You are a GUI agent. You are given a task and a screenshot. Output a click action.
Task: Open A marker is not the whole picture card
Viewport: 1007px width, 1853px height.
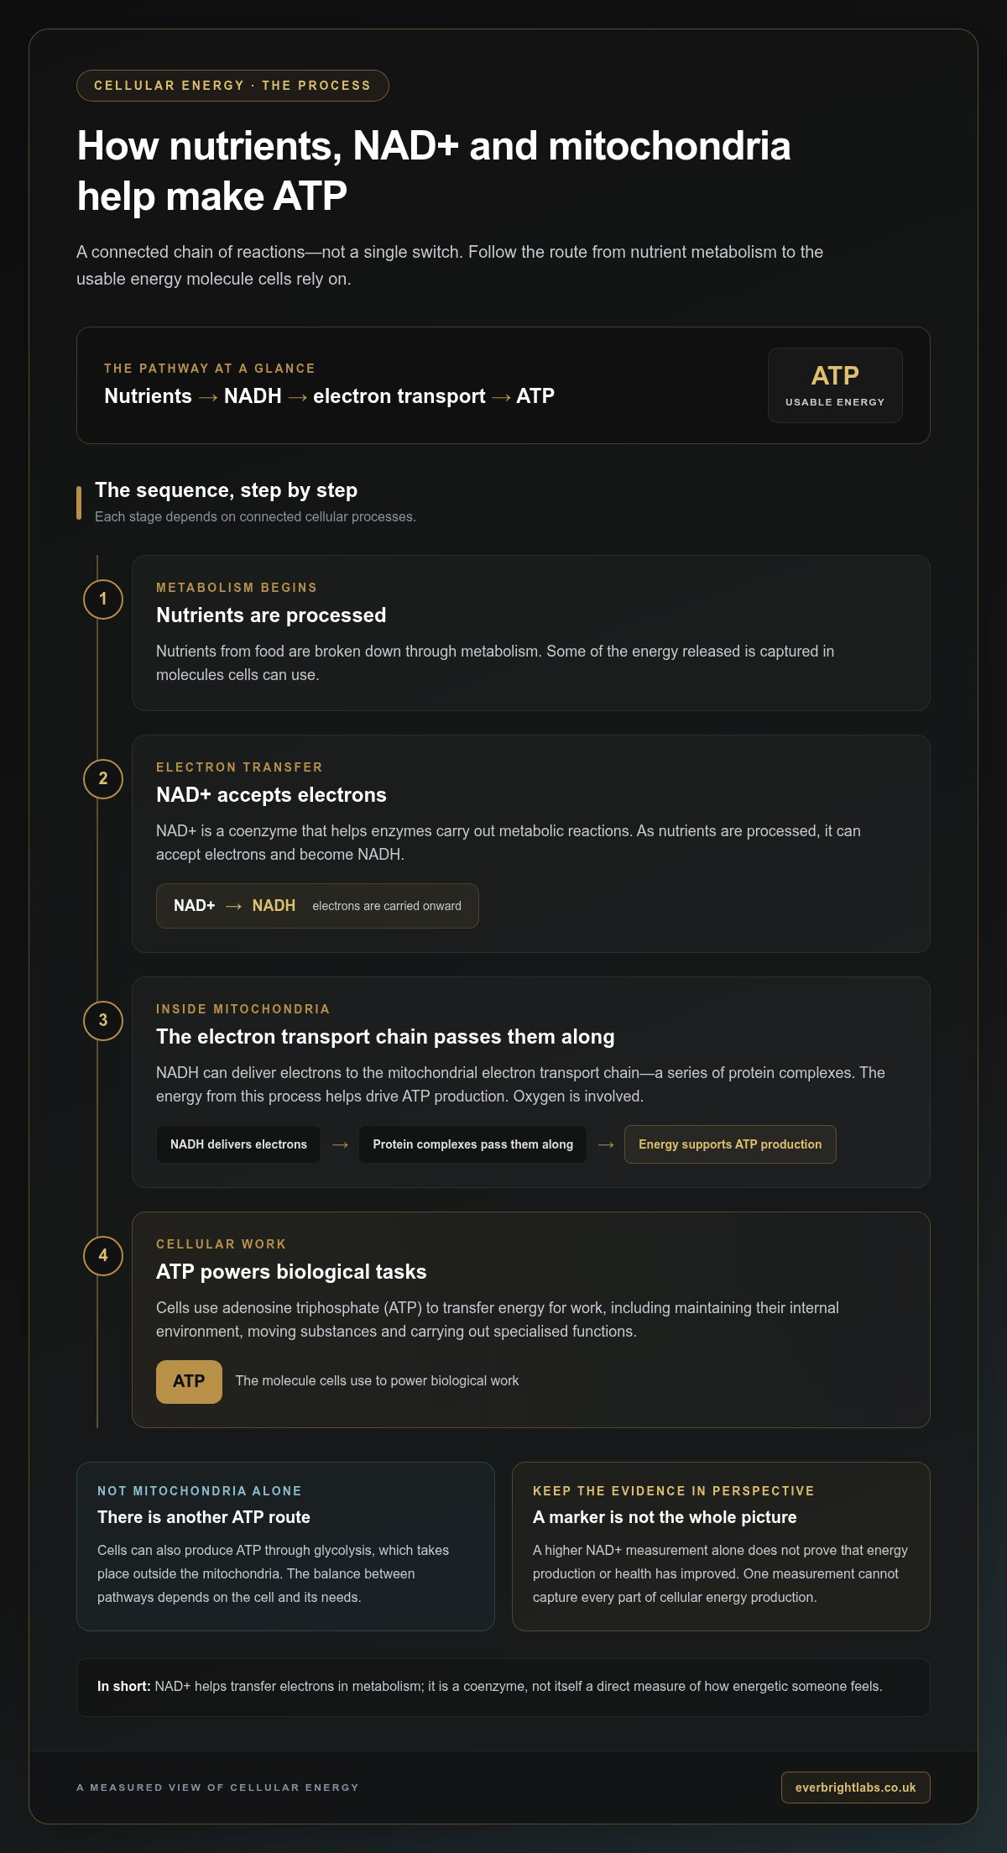point(721,1547)
